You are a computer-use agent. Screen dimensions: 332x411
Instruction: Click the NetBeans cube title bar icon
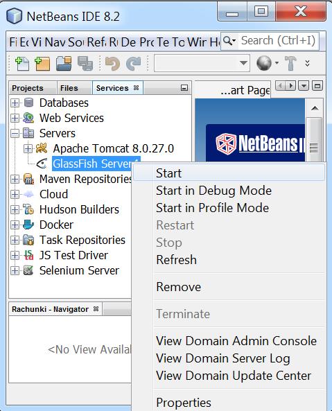click(x=14, y=16)
